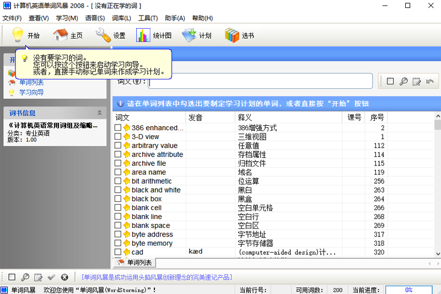Viewport: 441px width, 294px height.
Task: Collapse the 词书信息 panel chevron
Action: [x=100, y=113]
